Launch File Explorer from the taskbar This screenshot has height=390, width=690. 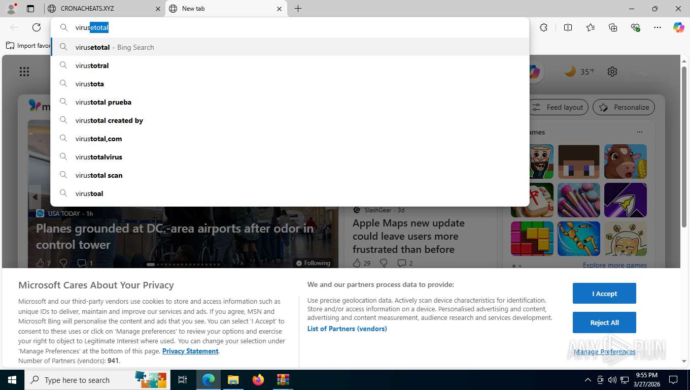point(233,380)
